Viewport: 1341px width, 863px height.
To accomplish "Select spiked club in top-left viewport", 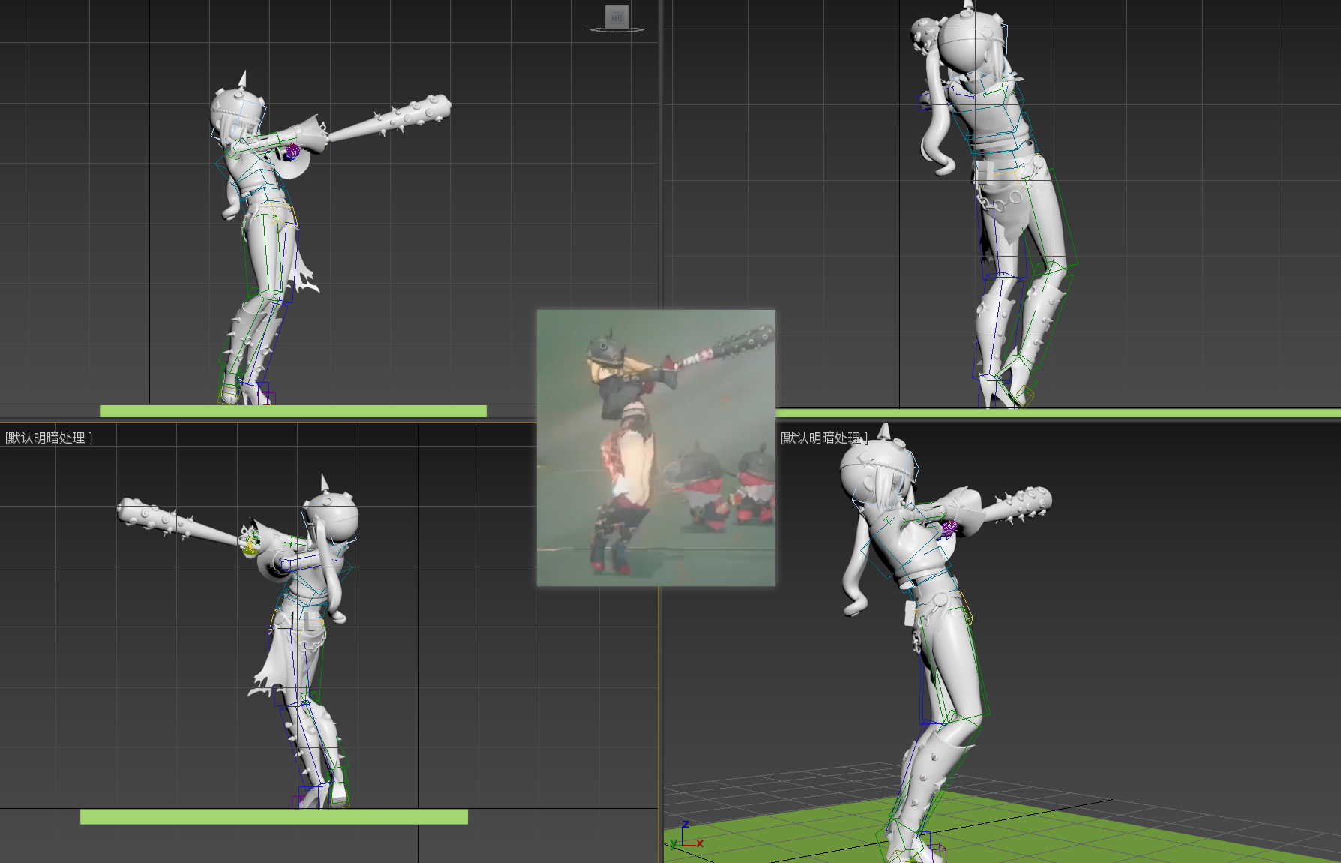I will coord(390,118).
